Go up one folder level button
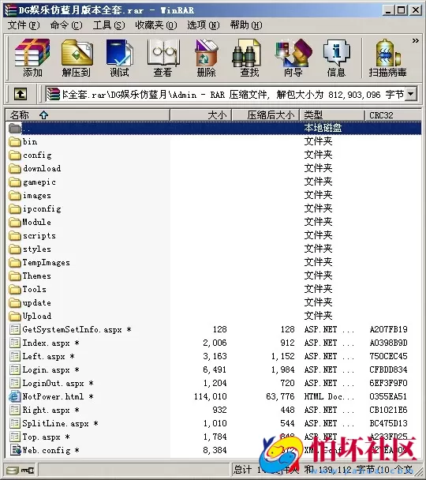This screenshot has height=480, width=426. [x=21, y=94]
